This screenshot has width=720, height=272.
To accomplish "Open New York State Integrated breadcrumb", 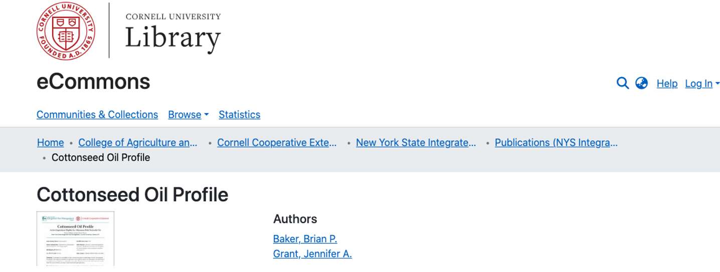I will pos(416,143).
